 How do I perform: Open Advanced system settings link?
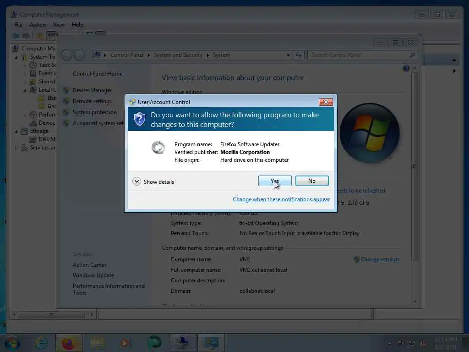pos(98,123)
